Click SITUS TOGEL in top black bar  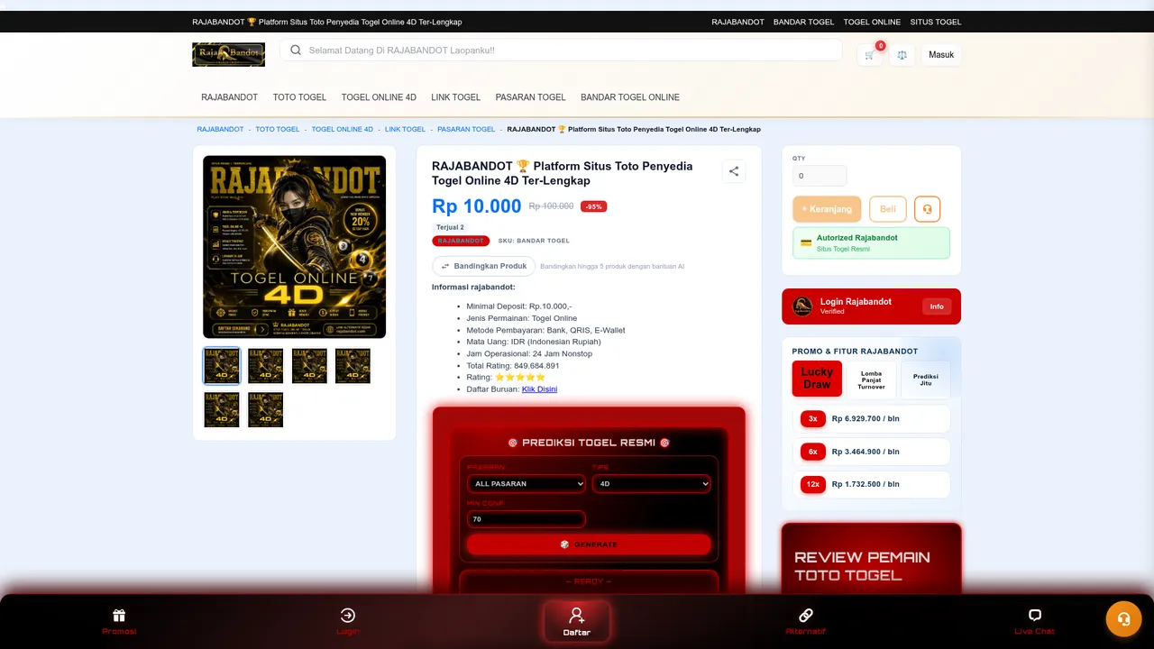click(x=936, y=22)
